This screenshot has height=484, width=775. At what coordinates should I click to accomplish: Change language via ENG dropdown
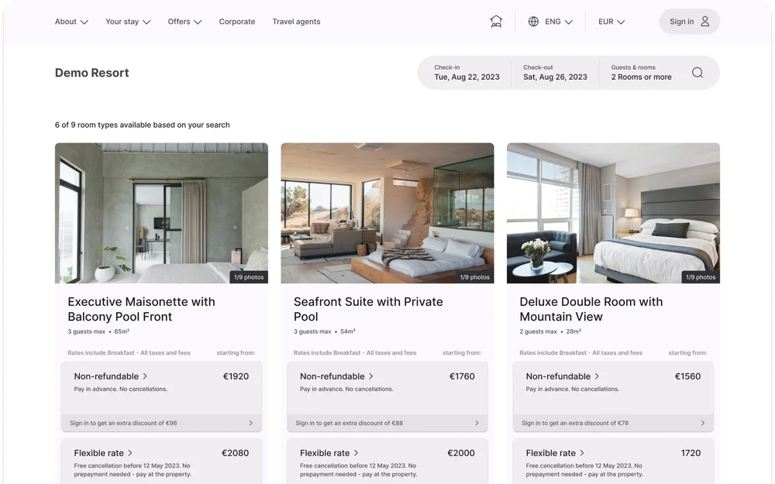559,22
